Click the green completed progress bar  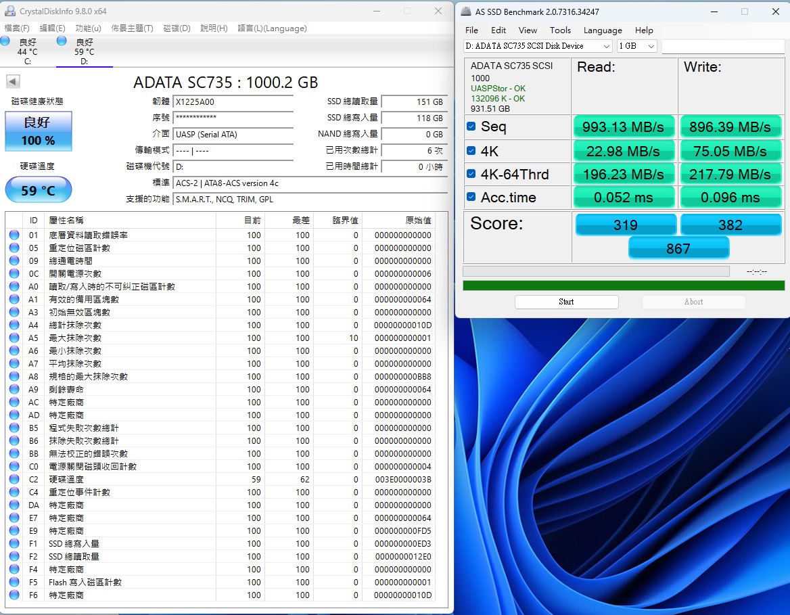point(624,286)
